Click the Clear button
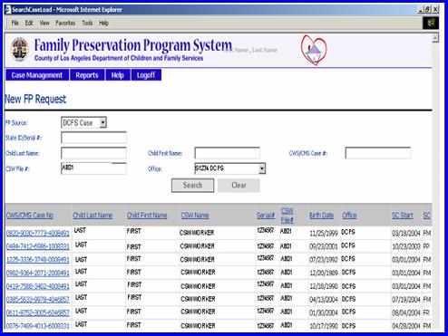 (x=239, y=185)
